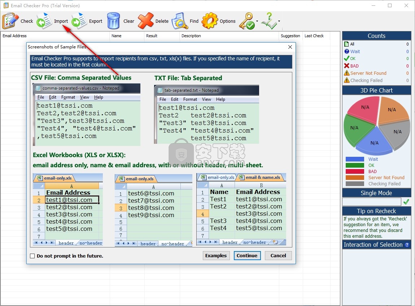Click the red BAD legend swatch
Screen dimensions: 415x306
355,171
